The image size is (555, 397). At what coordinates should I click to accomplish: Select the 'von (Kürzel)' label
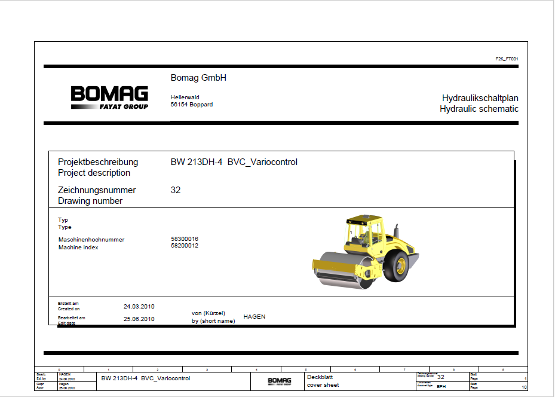point(208,313)
